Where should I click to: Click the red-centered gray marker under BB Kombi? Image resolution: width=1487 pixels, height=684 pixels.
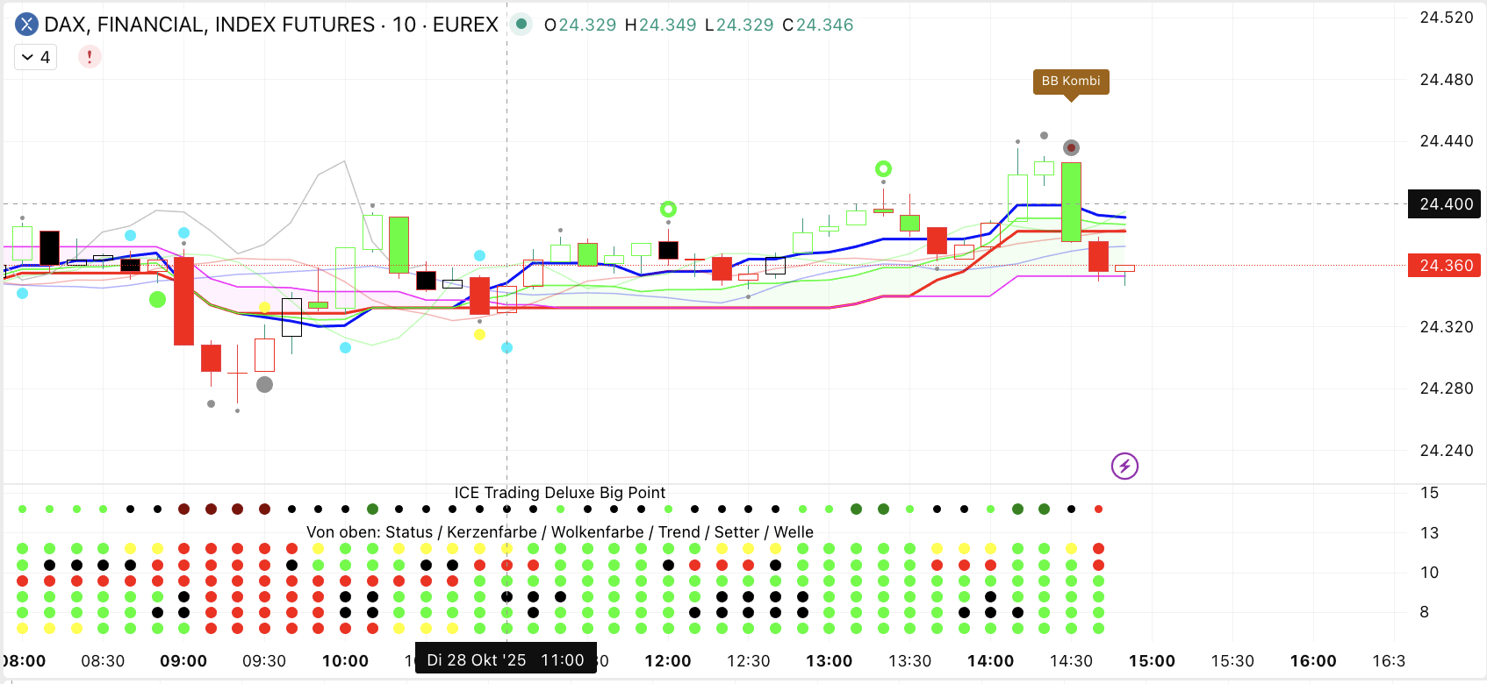[1071, 147]
